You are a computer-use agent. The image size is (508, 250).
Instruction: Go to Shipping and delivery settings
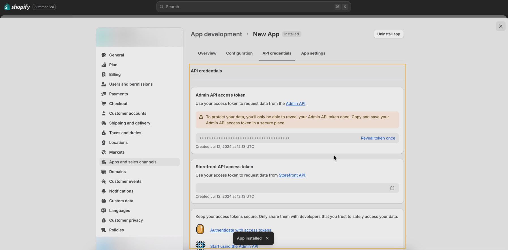(130, 123)
